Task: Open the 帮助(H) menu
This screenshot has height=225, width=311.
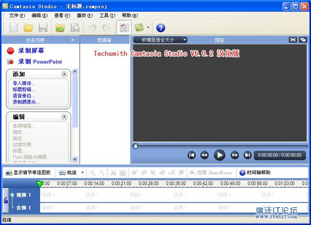Action: click(130, 15)
